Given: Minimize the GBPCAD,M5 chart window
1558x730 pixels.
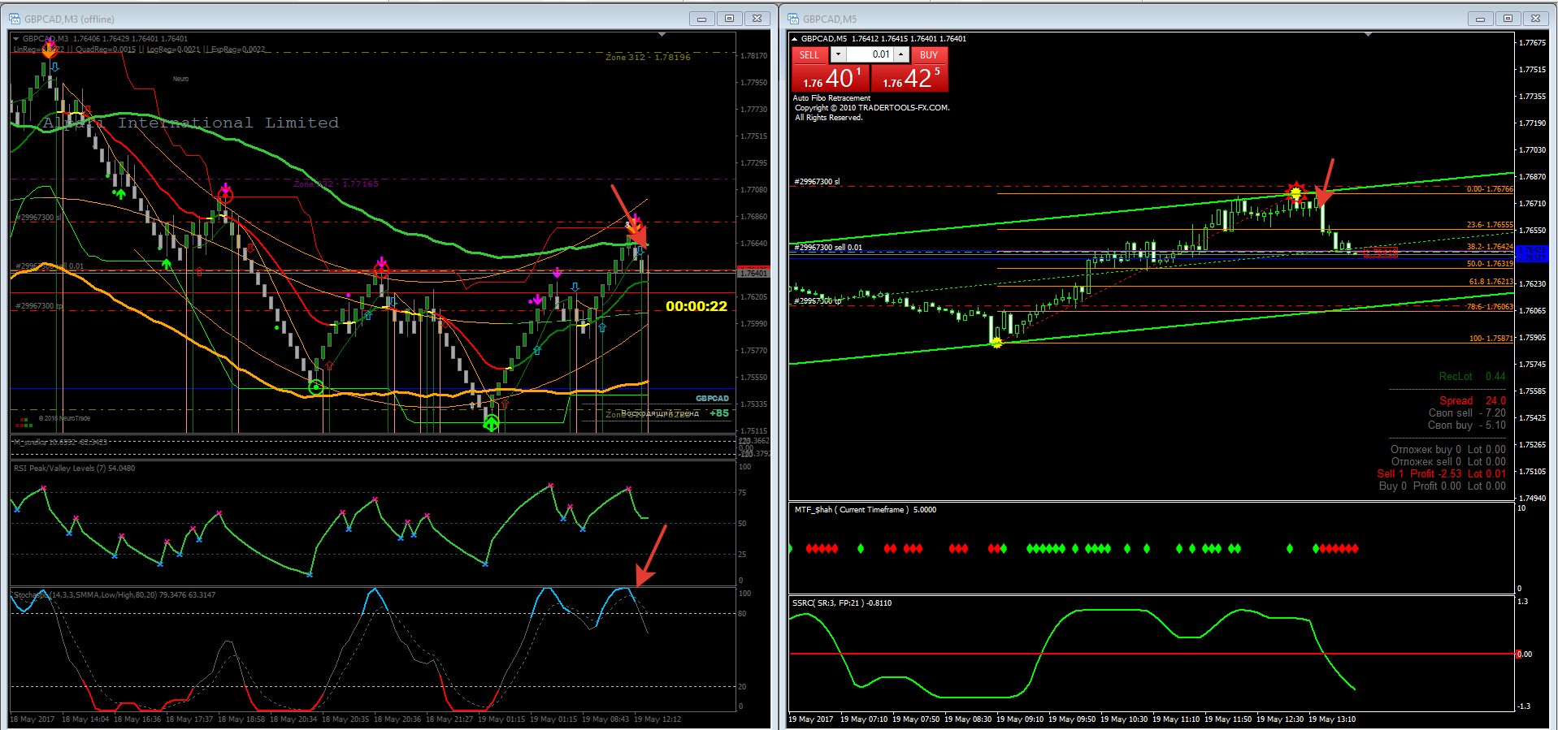Looking at the screenshot, I should 1480,19.
